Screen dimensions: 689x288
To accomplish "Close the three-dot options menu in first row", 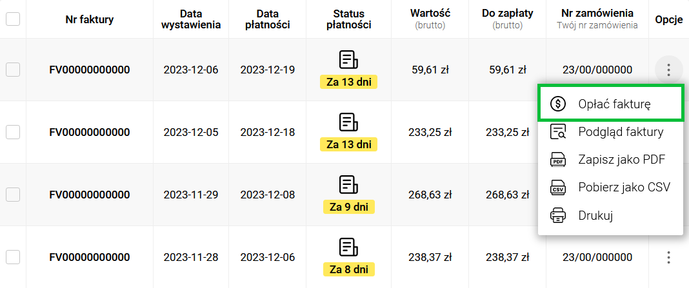I will click(x=668, y=70).
